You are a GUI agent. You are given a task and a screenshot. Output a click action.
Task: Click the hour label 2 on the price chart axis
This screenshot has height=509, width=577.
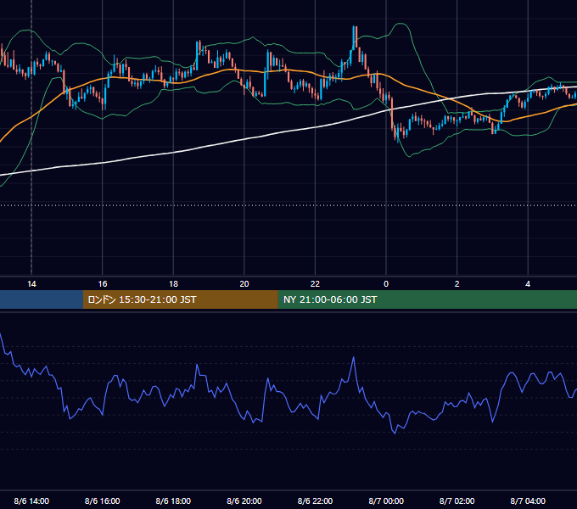[x=457, y=284]
